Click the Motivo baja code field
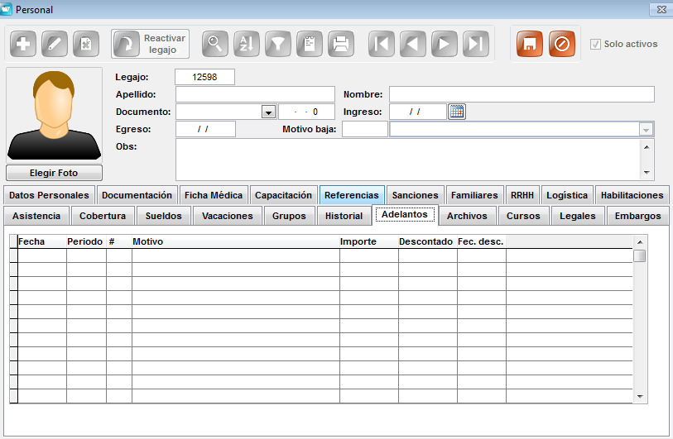Screen dimensions: 673x439 click(365, 129)
